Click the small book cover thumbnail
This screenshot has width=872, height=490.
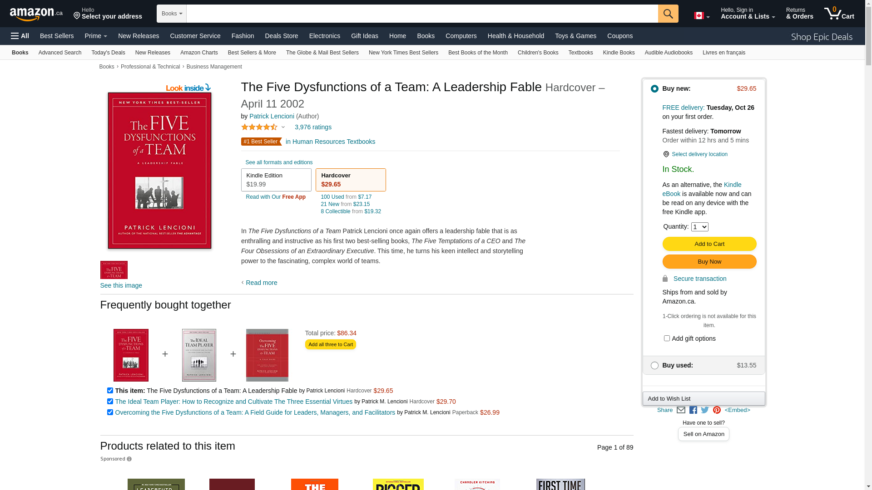tap(114, 270)
